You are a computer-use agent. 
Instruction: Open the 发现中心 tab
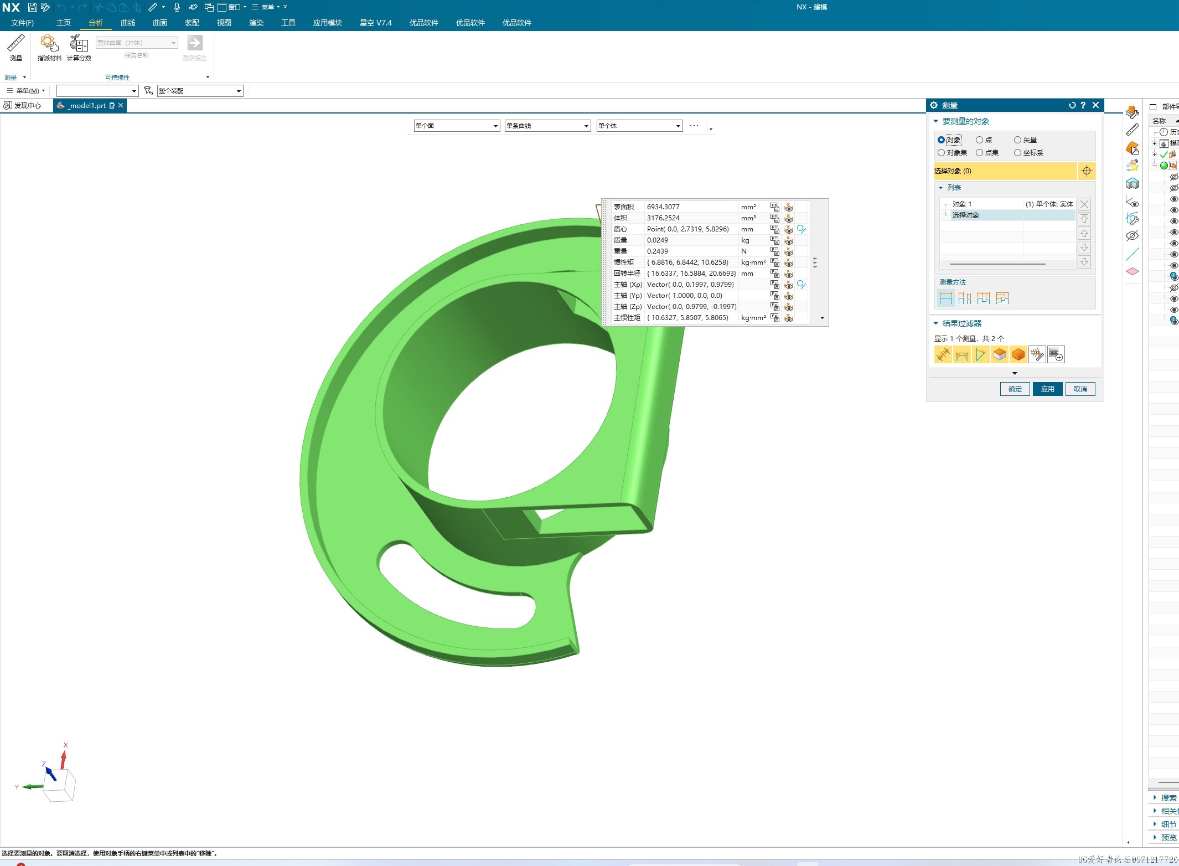point(23,105)
